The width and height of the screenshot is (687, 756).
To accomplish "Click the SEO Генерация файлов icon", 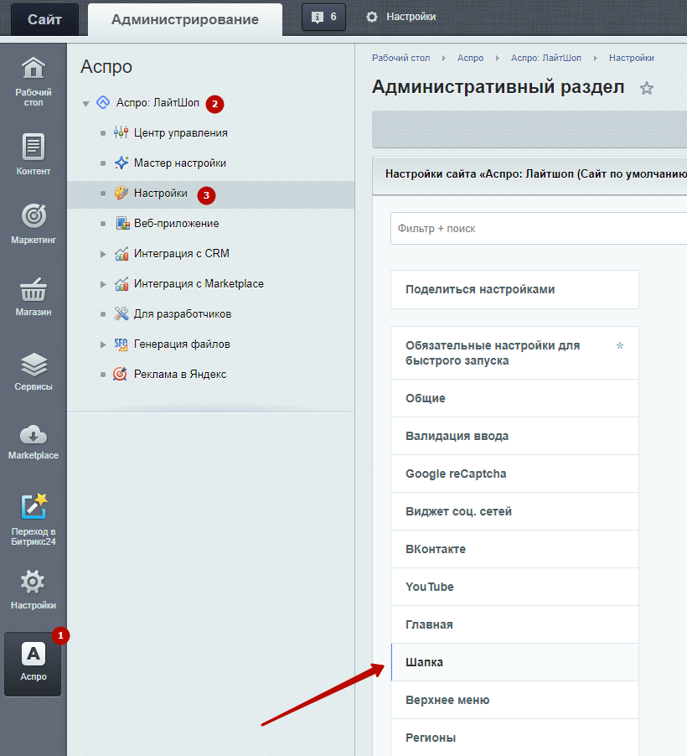I will pyautogui.click(x=121, y=344).
